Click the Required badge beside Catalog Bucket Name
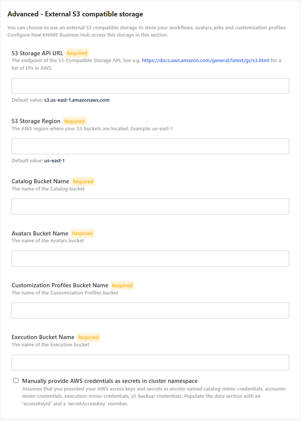 (x=83, y=181)
